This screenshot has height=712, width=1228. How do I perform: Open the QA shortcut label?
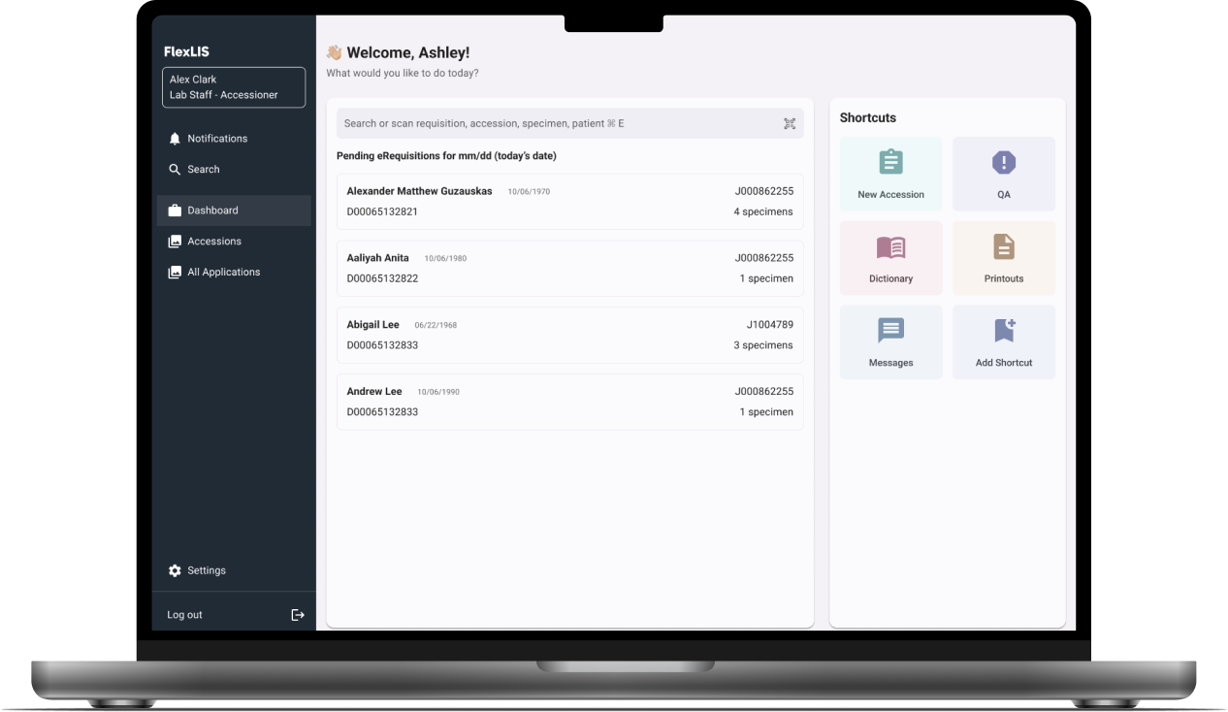(1004, 195)
